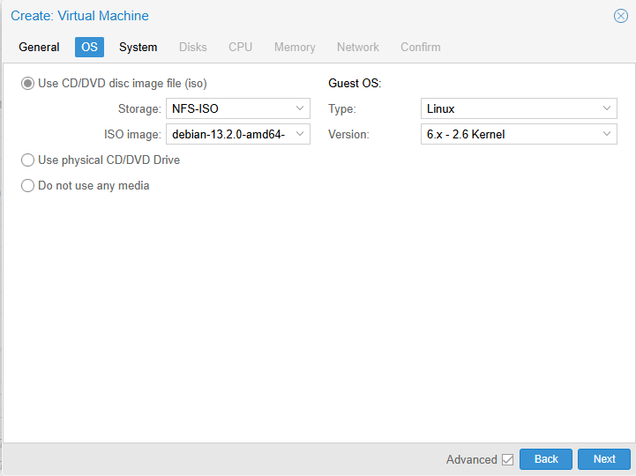The width and height of the screenshot is (636, 476).
Task: Go to the Disks tab
Action: [193, 48]
